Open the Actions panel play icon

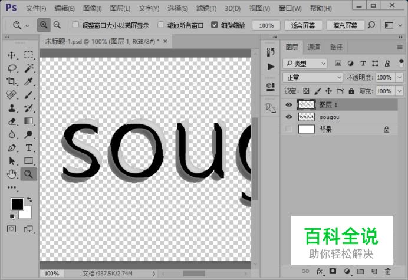pos(271,67)
